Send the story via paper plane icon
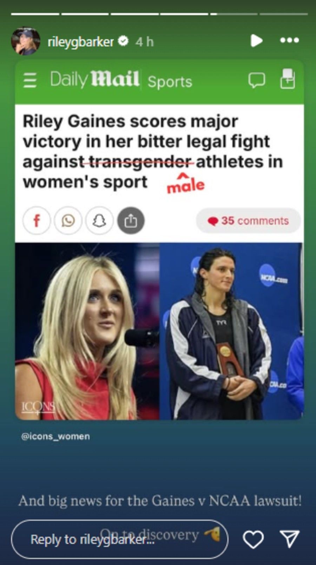 point(289,539)
